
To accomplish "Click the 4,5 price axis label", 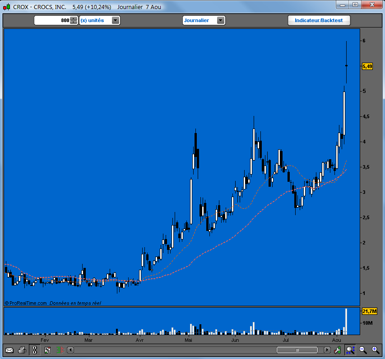I will (366, 116).
